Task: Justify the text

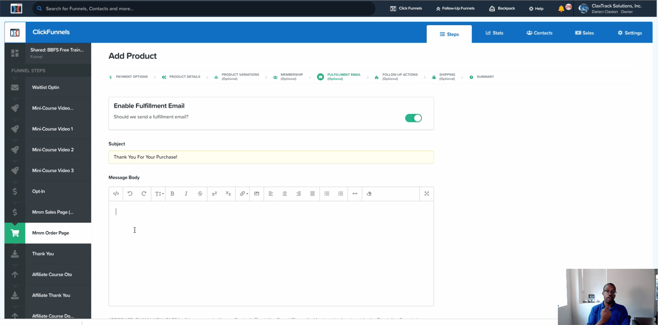Action: coord(312,194)
